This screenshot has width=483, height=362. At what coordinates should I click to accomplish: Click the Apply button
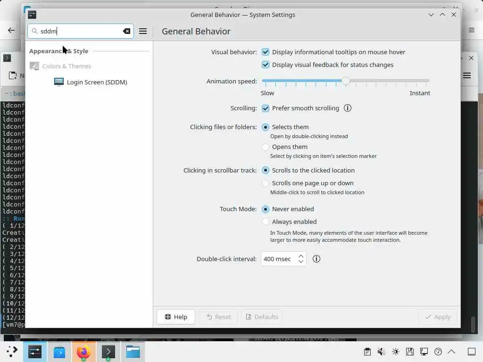(438, 317)
